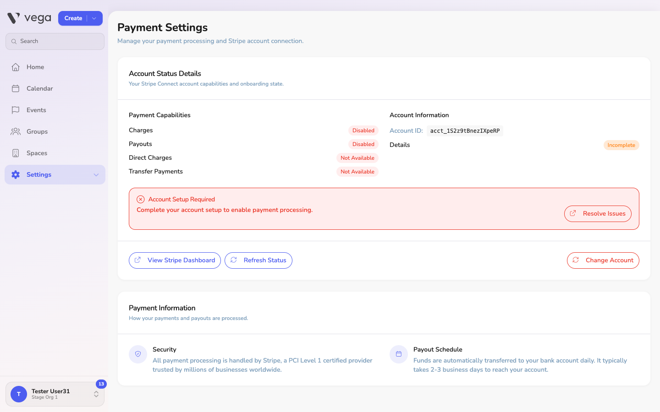
Task: Open View Stripe Dashboard
Action: coord(175,260)
